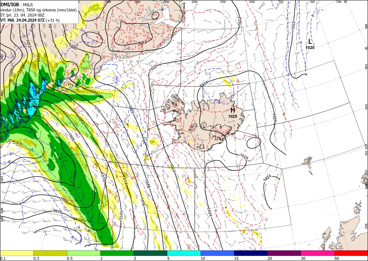Click the '1025' value under the H
This screenshot has width=368, height=261.
click(x=233, y=116)
